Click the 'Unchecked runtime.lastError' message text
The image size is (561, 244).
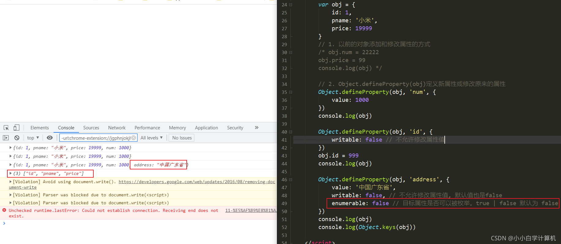pyautogui.click(x=114, y=213)
